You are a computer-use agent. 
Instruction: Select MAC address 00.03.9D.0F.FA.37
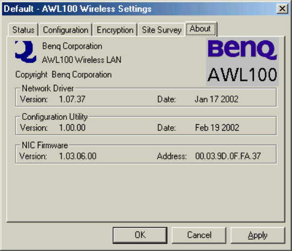click(228, 156)
